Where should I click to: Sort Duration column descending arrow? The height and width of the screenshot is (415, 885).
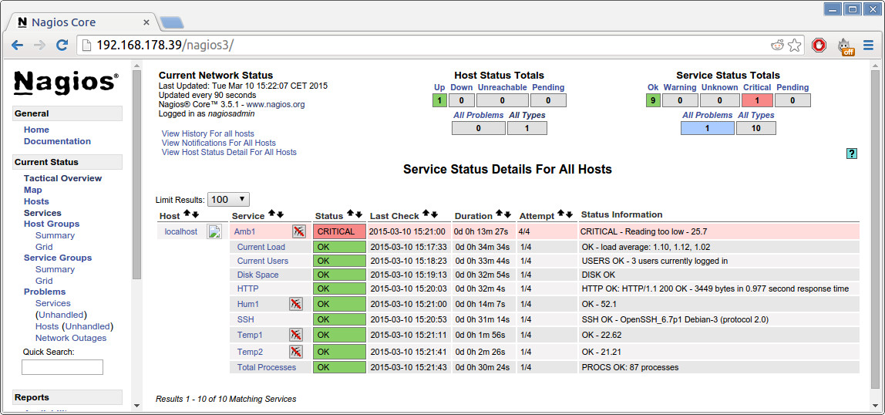(x=507, y=214)
